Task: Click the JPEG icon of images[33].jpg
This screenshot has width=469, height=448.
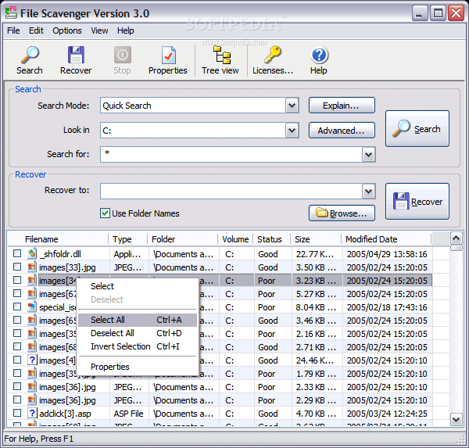Action: (32, 267)
